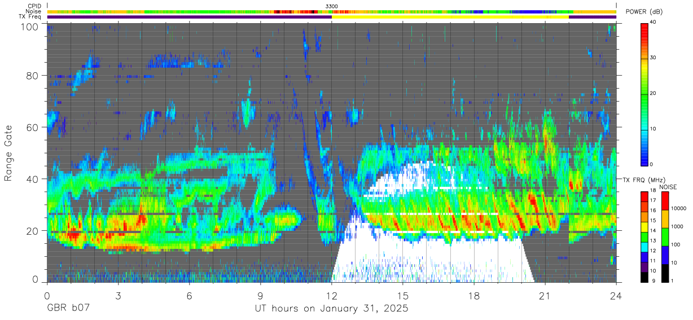Click the purple swatch in TX FRQ color bar
The image size is (693, 320).
[x=643, y=267]
